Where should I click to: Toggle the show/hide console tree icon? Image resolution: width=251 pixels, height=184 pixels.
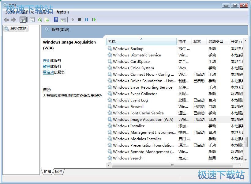pyautogui.click(x=23, y=20)
